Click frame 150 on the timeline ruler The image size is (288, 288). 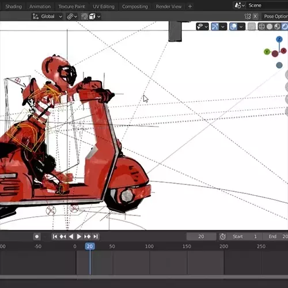187,247
